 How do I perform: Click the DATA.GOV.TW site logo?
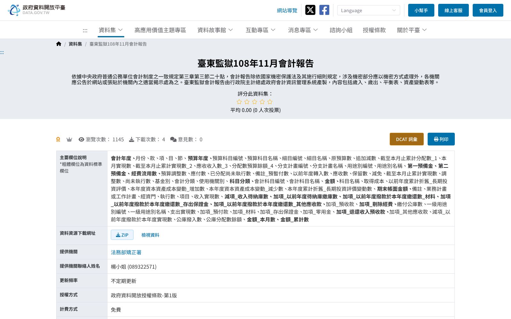36,10
